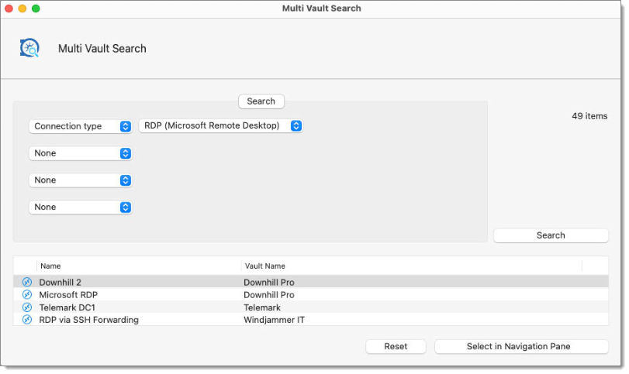Click the Reset button
Screen dimensions: 629x374
click(x=396, y=346)
